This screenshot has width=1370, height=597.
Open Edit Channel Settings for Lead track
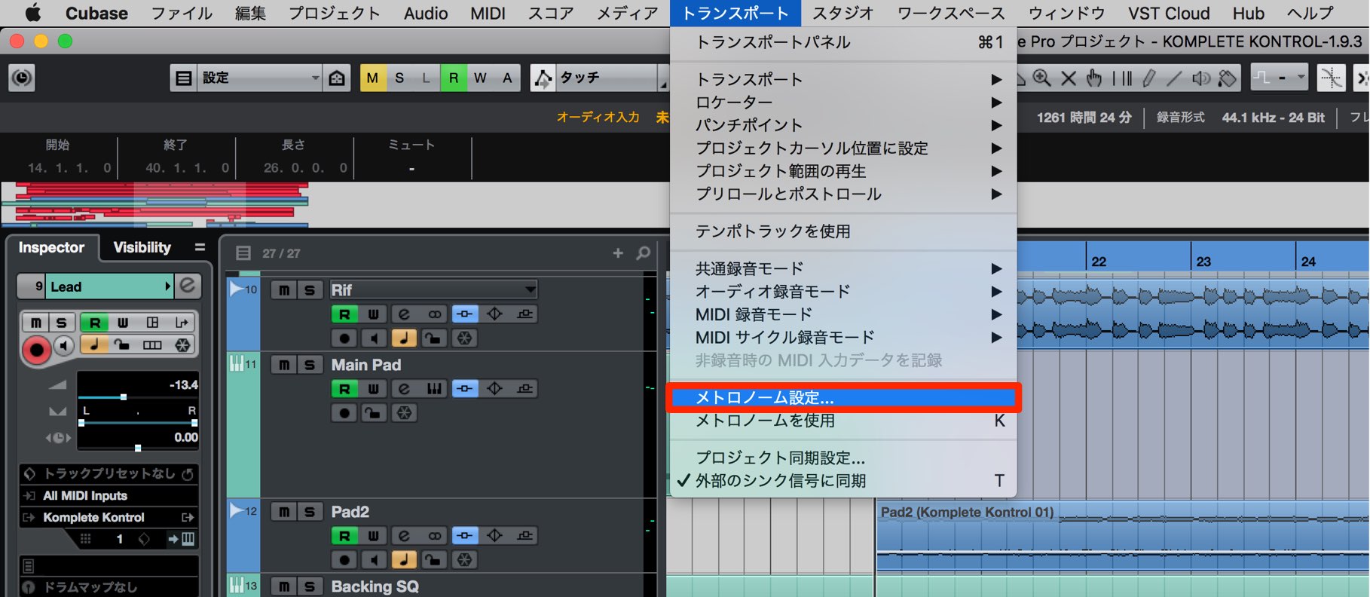click(188, 286)
